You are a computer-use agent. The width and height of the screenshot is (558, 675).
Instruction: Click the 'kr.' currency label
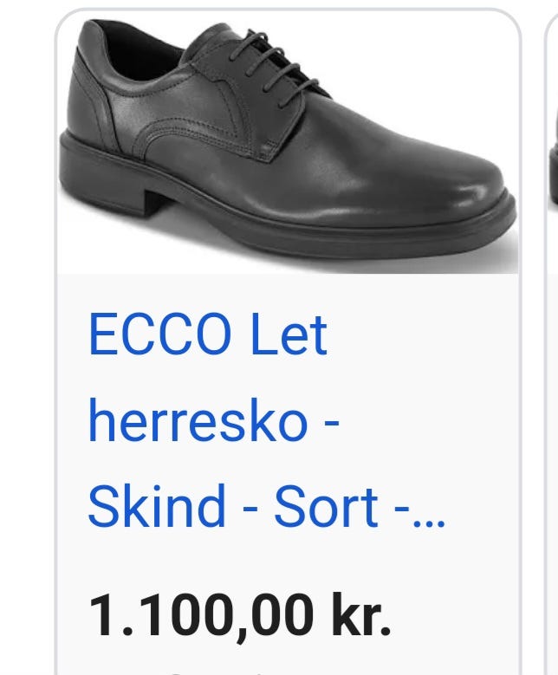(360, 614)
